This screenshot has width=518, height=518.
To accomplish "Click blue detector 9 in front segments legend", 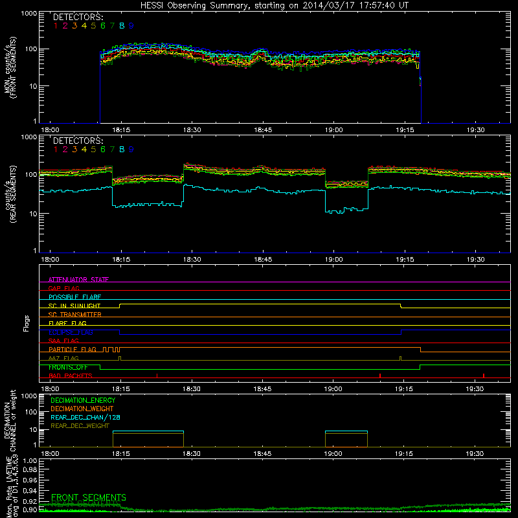I will (x=131, y=26).
